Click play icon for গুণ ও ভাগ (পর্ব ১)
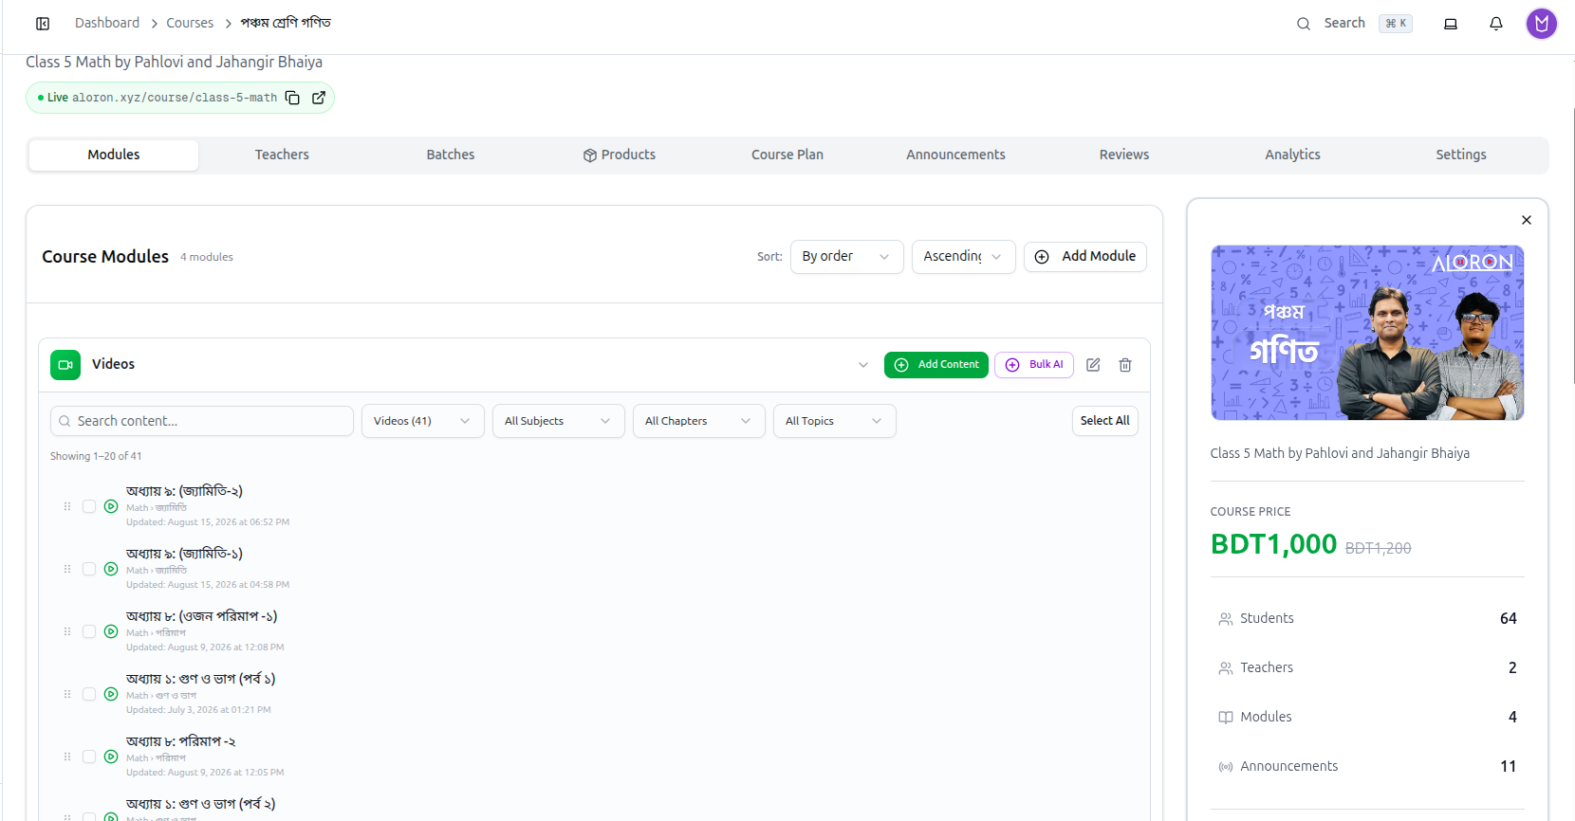The image size is (1575, 821). pos(111,694)
